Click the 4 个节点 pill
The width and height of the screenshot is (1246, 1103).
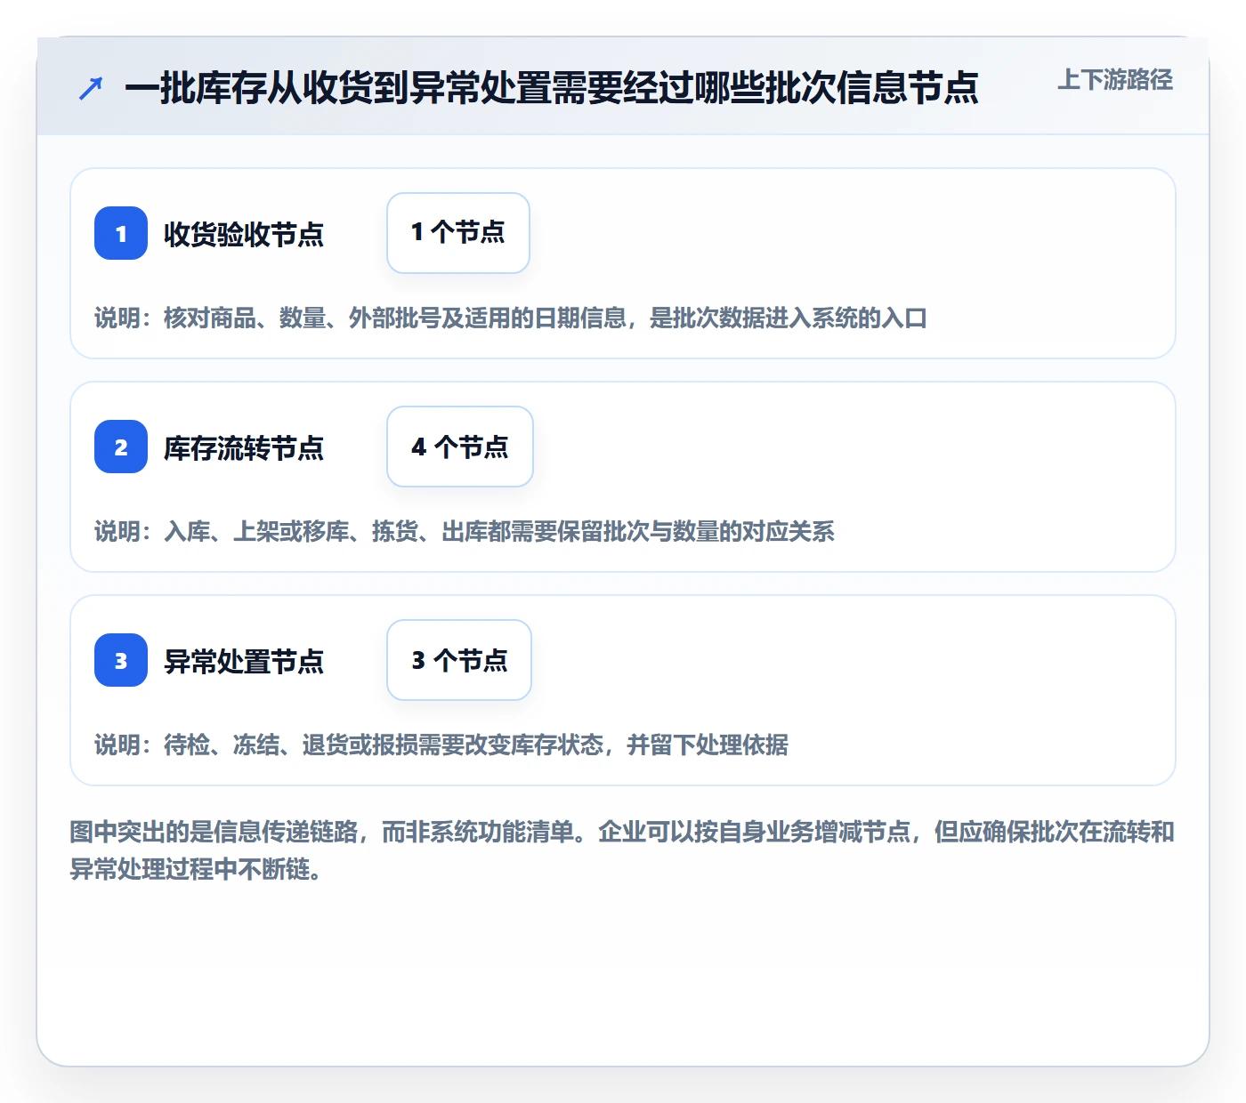pyautogui.click(x=460, y=447)
